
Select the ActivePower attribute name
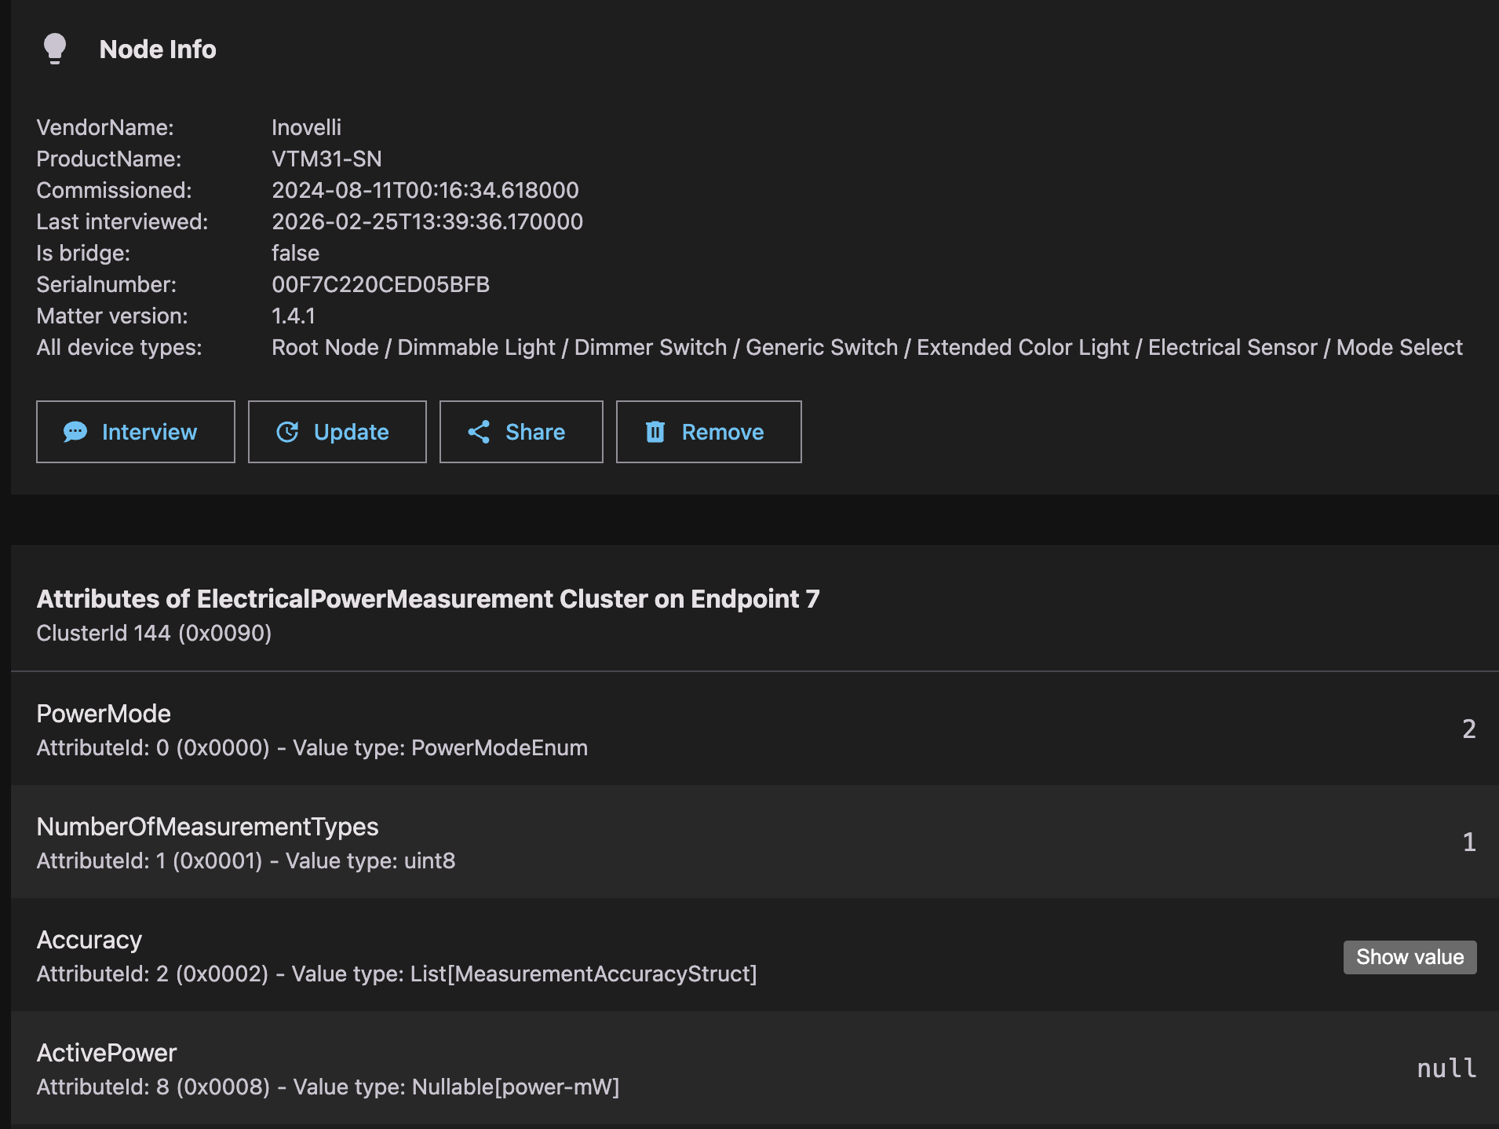pos(107,1053)
